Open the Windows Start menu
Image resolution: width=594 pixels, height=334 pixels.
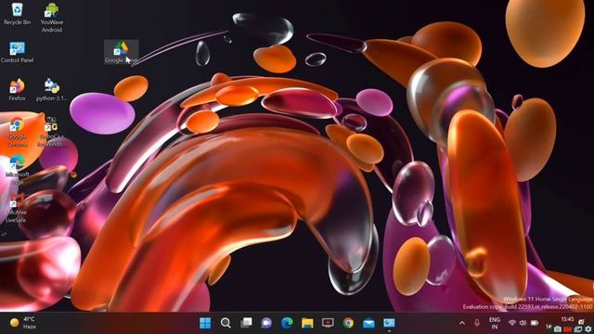click(205, 323)
